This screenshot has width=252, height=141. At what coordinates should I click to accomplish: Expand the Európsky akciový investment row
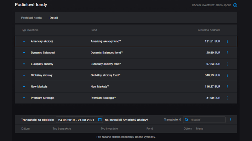click(x=24, y=64)
